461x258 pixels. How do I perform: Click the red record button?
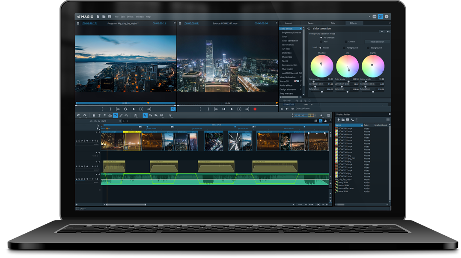256,109
